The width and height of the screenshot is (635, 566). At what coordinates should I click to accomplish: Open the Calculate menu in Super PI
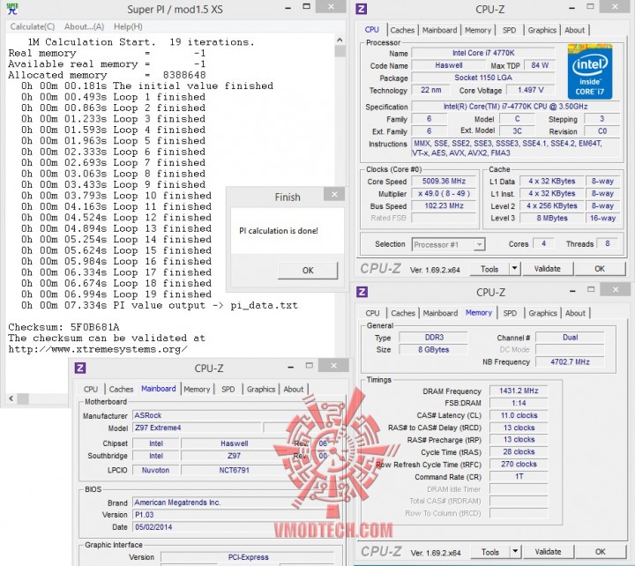click(x=33, y=26)
